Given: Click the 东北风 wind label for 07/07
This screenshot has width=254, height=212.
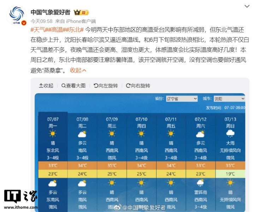Looking at the screenshot, I should (x=53, y=150).
